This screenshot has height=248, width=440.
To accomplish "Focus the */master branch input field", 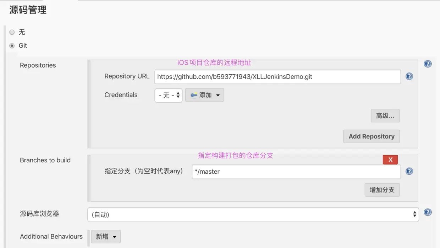I will tap(296, 172).
